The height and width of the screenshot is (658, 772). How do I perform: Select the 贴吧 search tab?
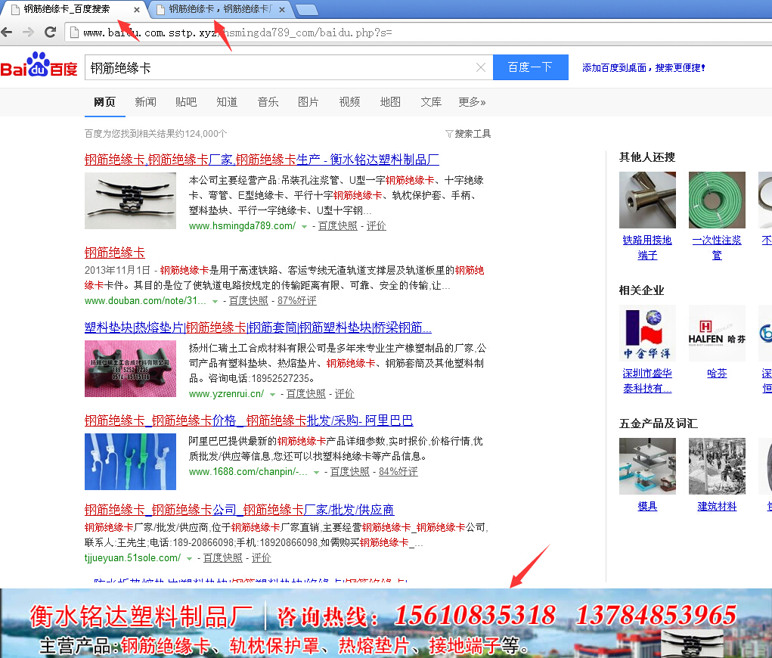click(x=186, y=102)
